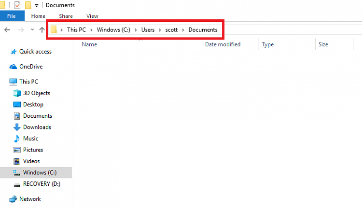Select Network in navigation pane
Screen dimensions: 362x209
pos(30,199)
